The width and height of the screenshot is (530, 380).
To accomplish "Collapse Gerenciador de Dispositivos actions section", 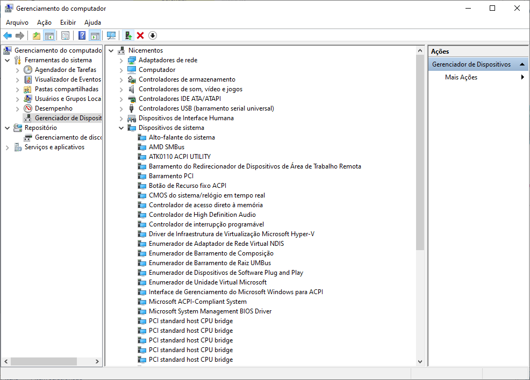I will click(x=522, y=64).
